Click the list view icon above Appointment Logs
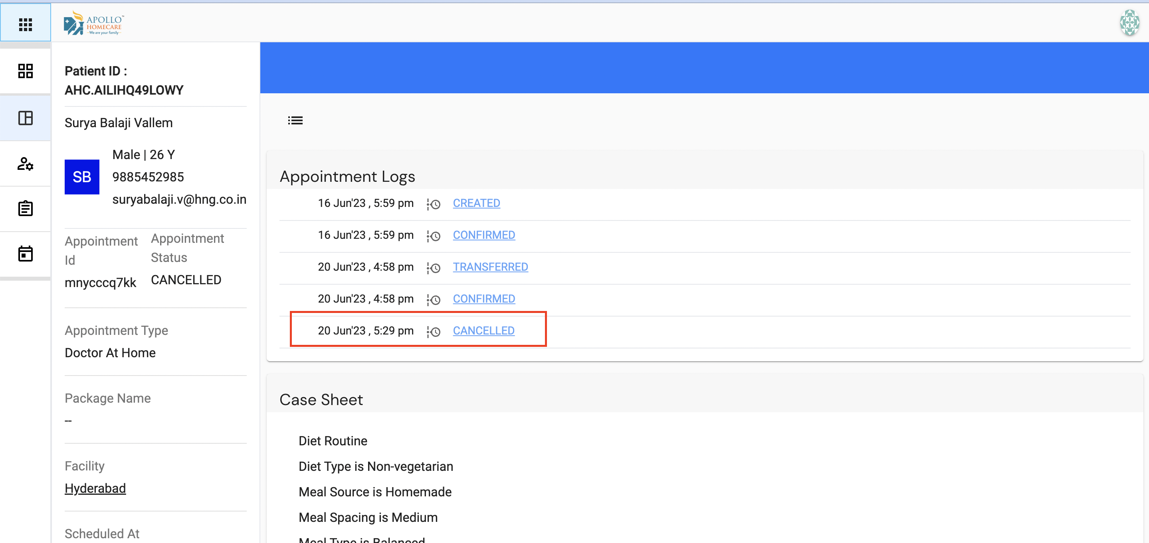Image resolution: width=1149 pixels, height=543 pixels. click(295, 120)
